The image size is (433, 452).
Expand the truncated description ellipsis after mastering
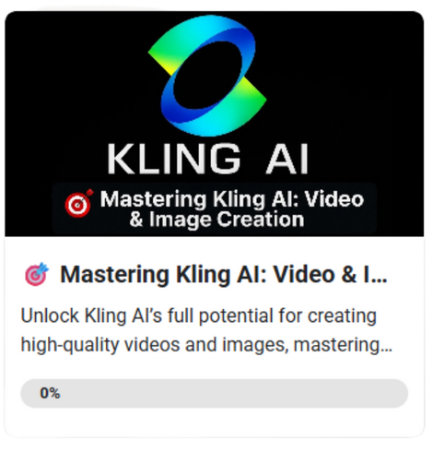pyautogui.click(x=387, y=350)
